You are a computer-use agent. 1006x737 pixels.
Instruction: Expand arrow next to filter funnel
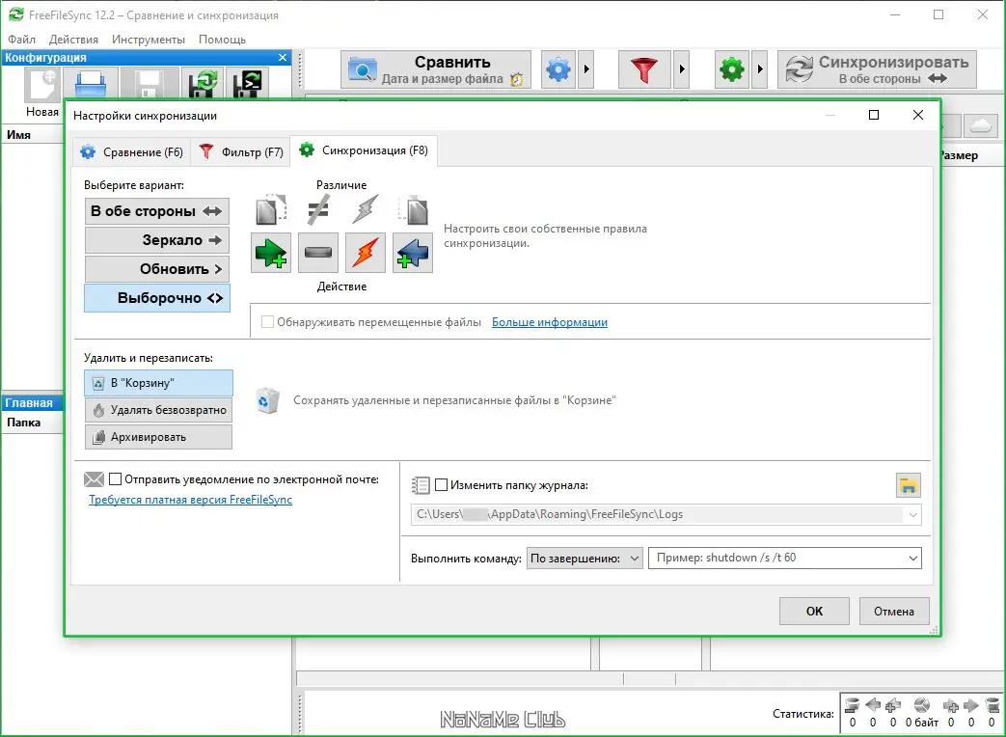pyautogui.click(x=681, y=69)
